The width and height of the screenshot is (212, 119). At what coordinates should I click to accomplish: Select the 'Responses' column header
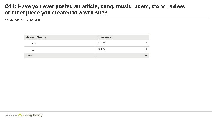(105, 37)
